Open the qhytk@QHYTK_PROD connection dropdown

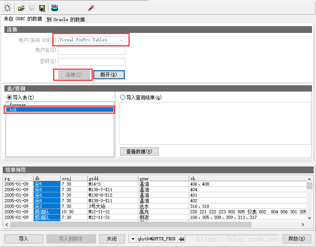133,239
